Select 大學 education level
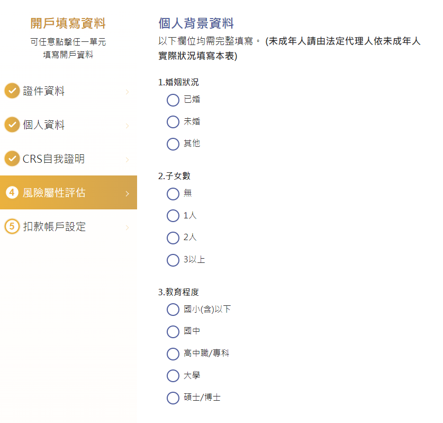 [x=173, y=376]
